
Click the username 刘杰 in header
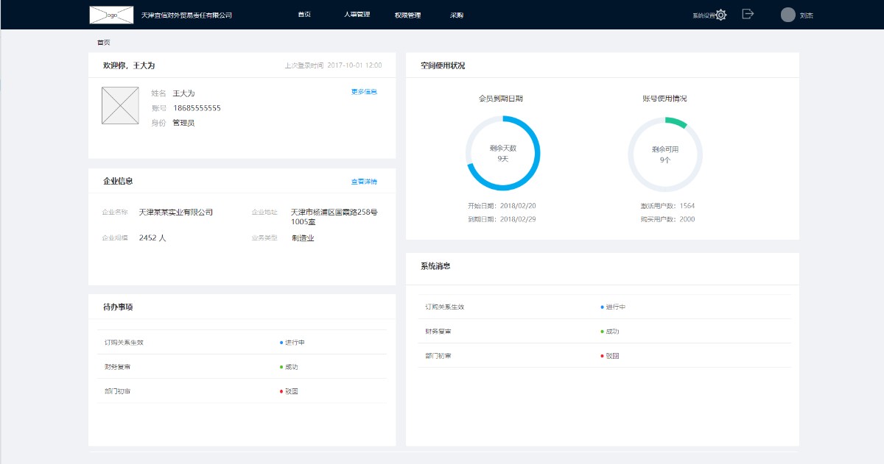click(x=807, y=15)
